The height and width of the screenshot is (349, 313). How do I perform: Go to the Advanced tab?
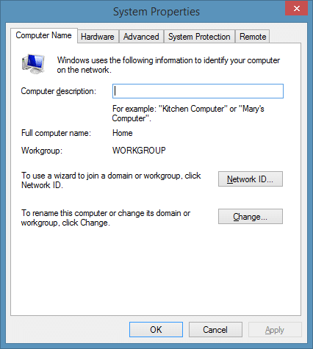(x=141, y=37)
